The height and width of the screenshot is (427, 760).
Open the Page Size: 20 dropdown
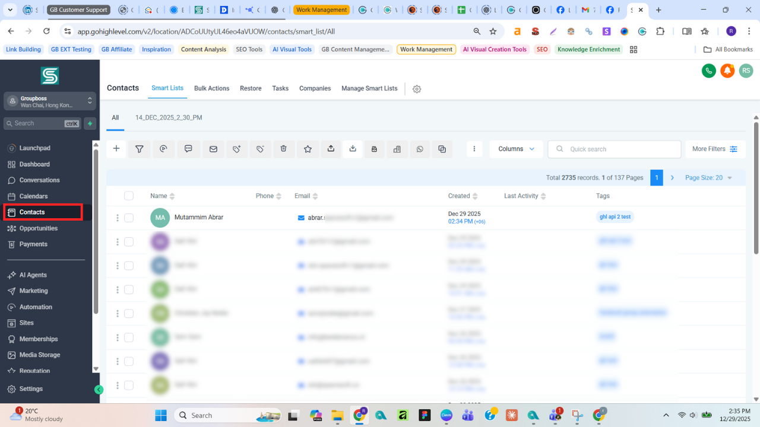click(x=708, y=178)
